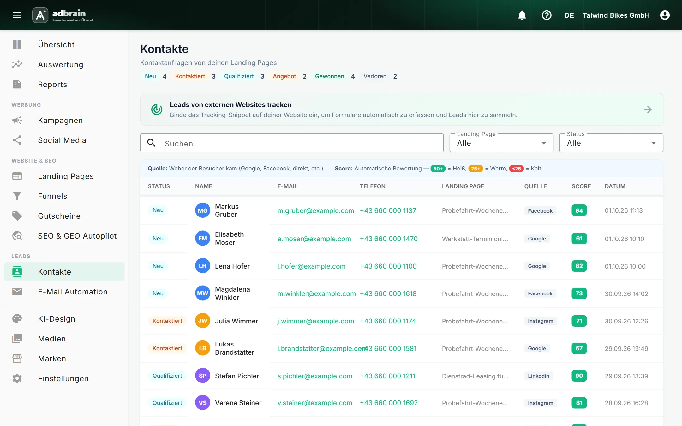
Task: Click the KI-Design palette icon
Action: point(17,319)
